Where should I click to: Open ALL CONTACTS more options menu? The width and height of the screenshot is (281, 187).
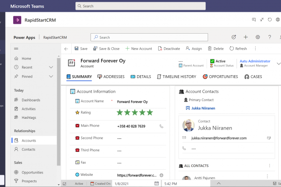[270, 165]
